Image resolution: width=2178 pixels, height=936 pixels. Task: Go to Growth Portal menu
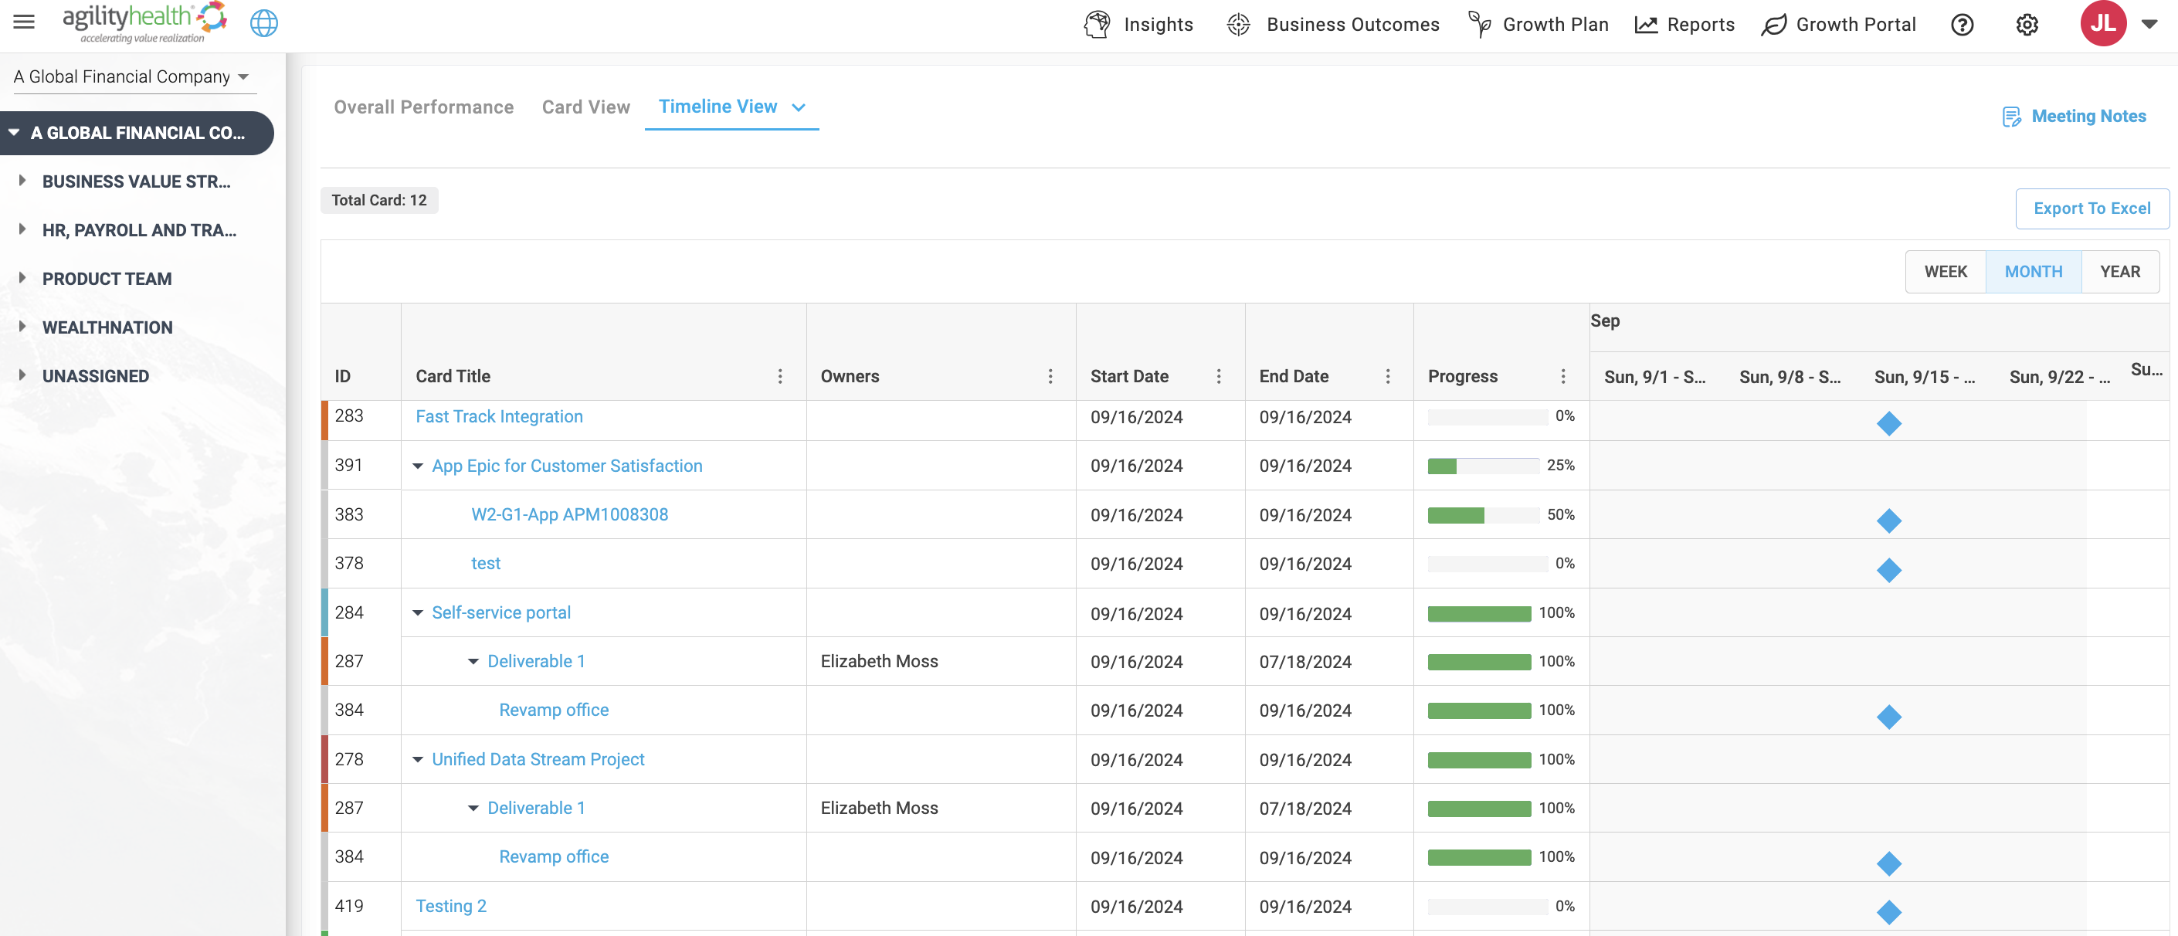(1856, 25)
